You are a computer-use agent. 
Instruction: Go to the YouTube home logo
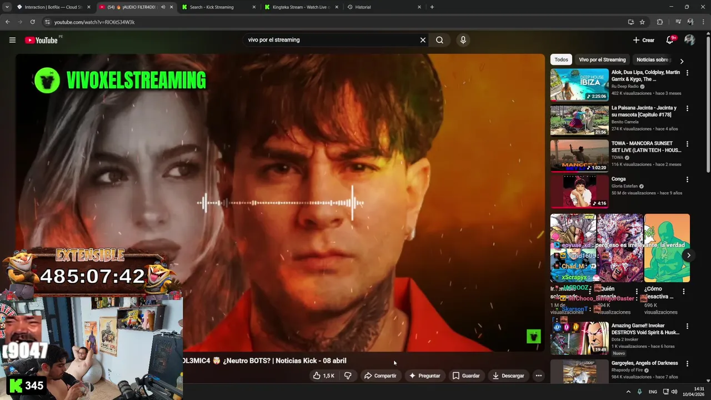(42, 40)
